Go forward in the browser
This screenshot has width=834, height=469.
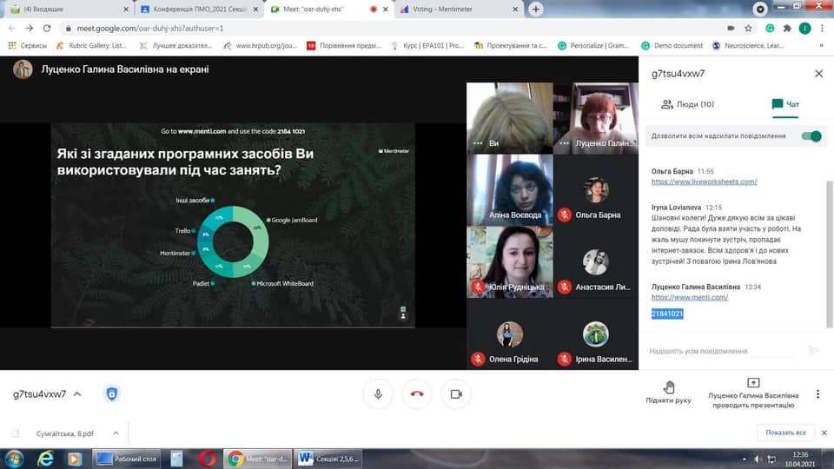pos(30,28)
